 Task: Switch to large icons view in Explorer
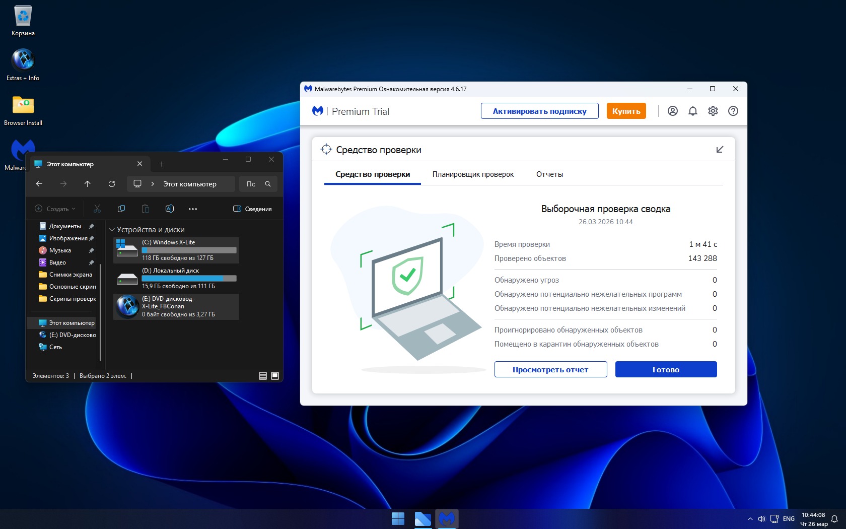[x=275, y=376]
